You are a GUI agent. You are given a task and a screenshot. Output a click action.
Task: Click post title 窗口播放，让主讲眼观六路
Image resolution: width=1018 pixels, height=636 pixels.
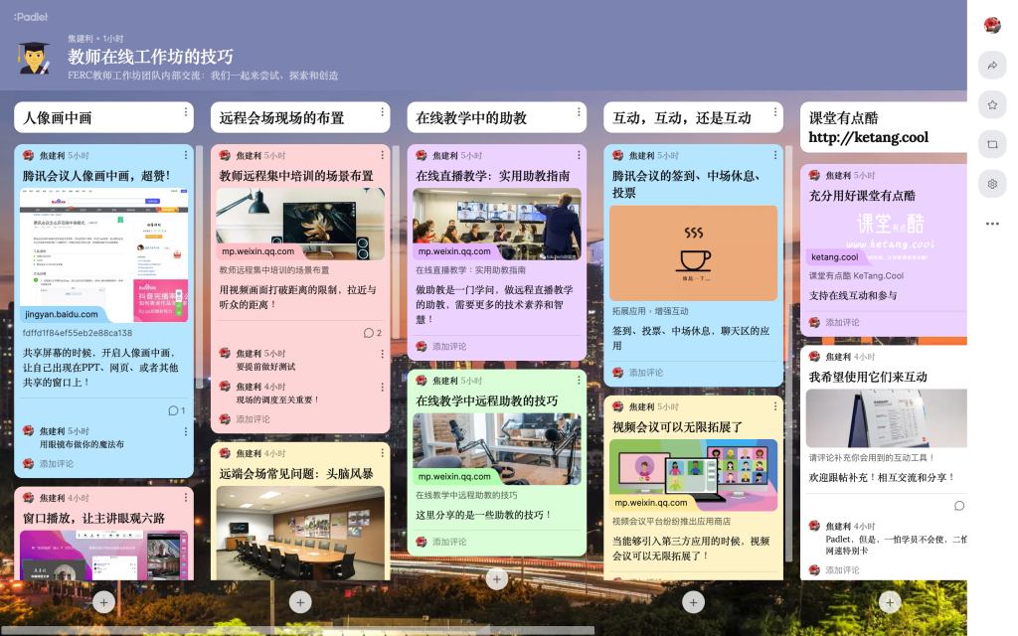click(94, 518)
